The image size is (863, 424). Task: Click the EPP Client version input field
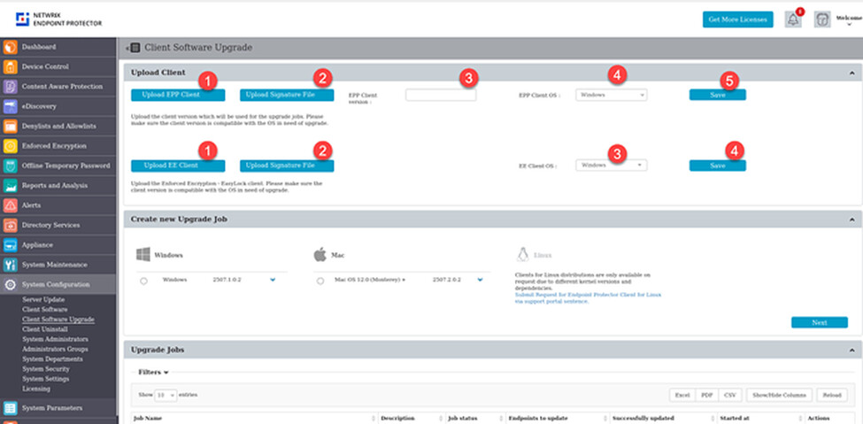click(x=440, y=95)
